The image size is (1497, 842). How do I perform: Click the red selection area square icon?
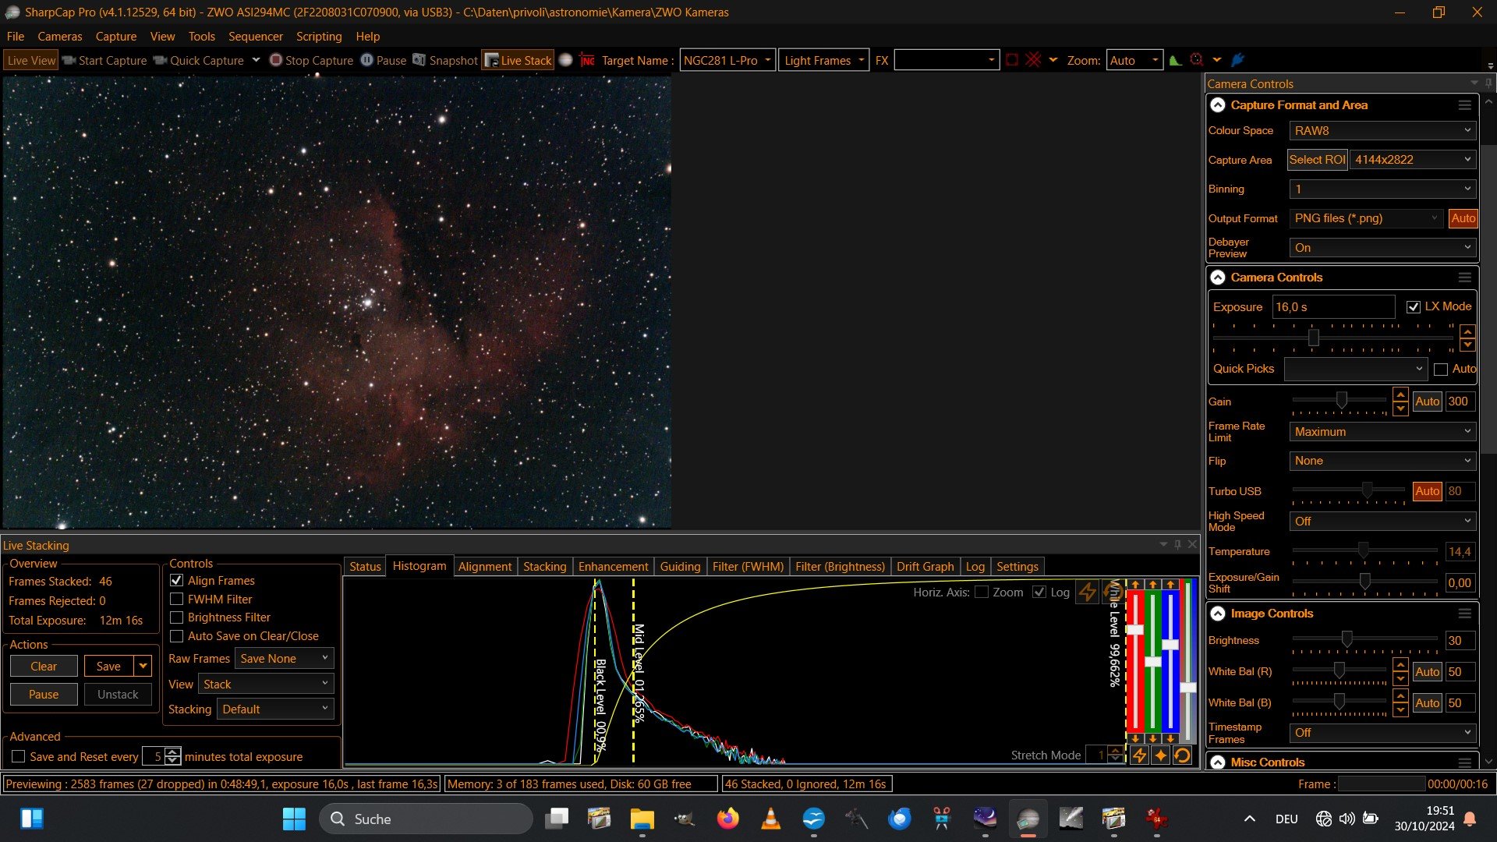pos(1012,60)
